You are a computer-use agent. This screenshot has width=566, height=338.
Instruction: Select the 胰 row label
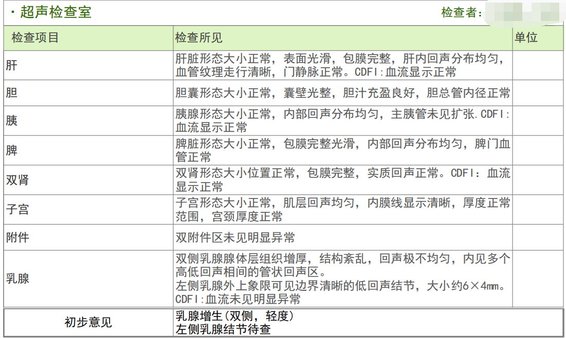point(11,121)
